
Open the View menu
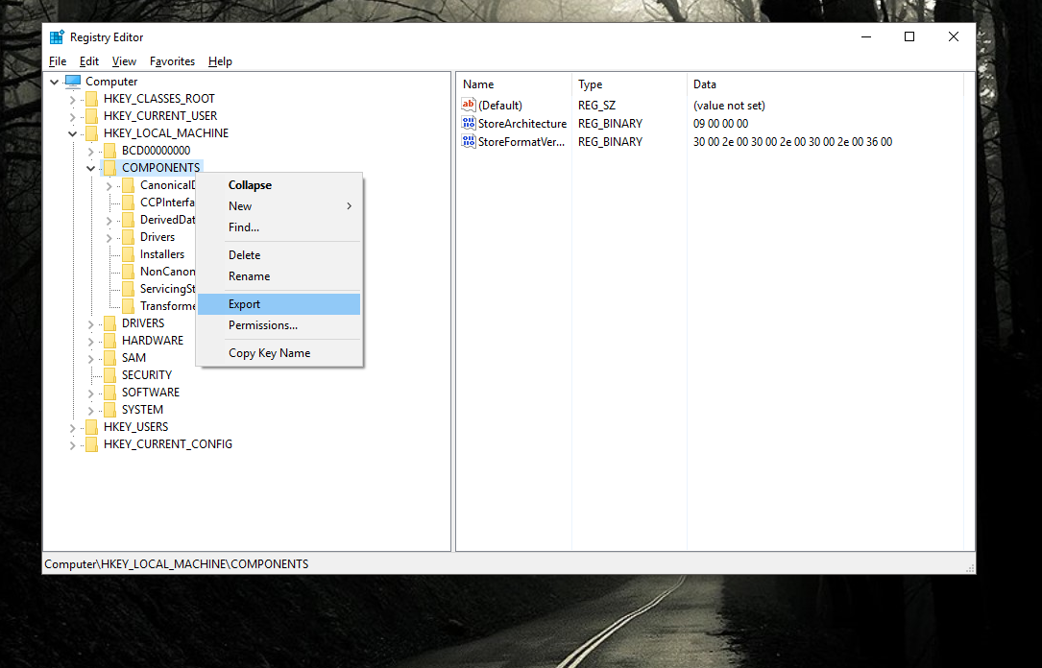124,61
